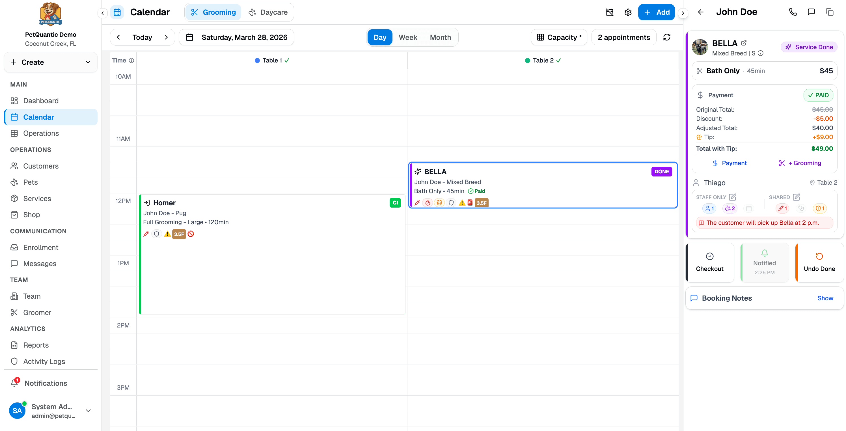Toggle the Table 2 column header
The image size is (846, 431).
[x=543, y=61]
